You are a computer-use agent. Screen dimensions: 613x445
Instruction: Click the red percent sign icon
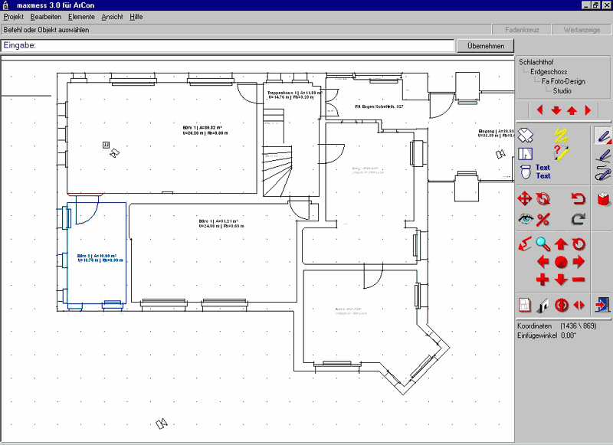(x=543, y=220)
